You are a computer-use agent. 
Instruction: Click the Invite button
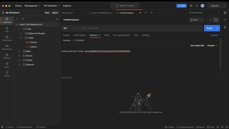point(181,6)
